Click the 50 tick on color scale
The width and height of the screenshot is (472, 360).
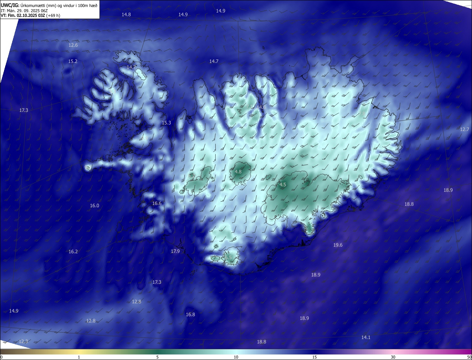(x=469, y=357)
